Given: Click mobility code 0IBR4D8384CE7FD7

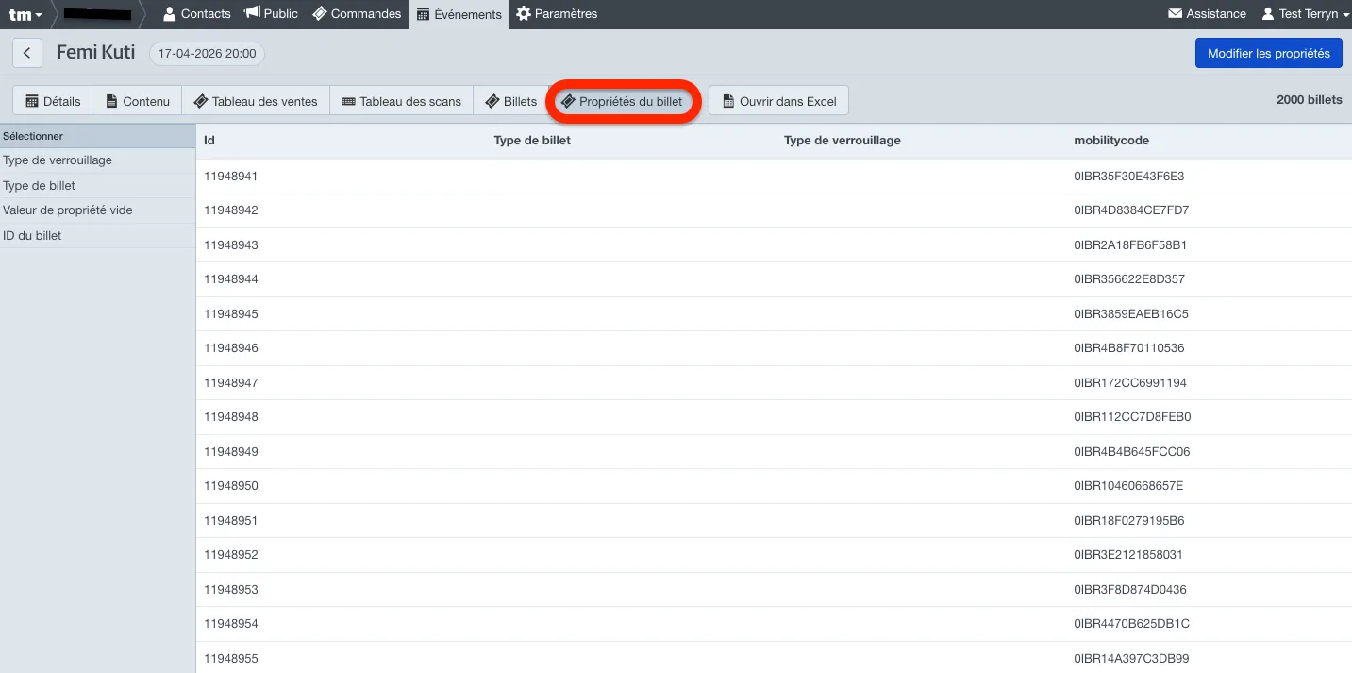Looking at the screenshot, I should point(1131,210).
